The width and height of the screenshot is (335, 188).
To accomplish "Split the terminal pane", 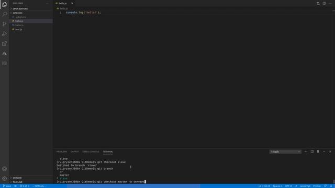I will [x=312, y=151].
